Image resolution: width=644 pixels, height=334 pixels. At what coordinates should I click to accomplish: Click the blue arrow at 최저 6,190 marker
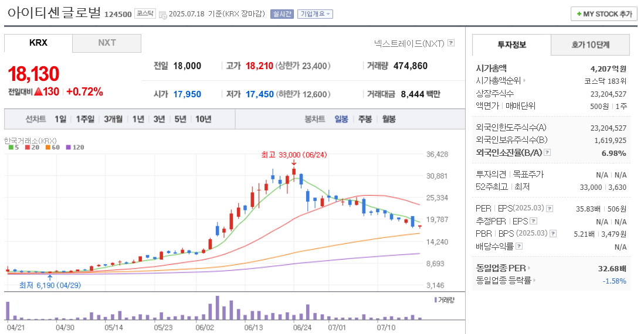pyautogui.click(x=50, y=278)
